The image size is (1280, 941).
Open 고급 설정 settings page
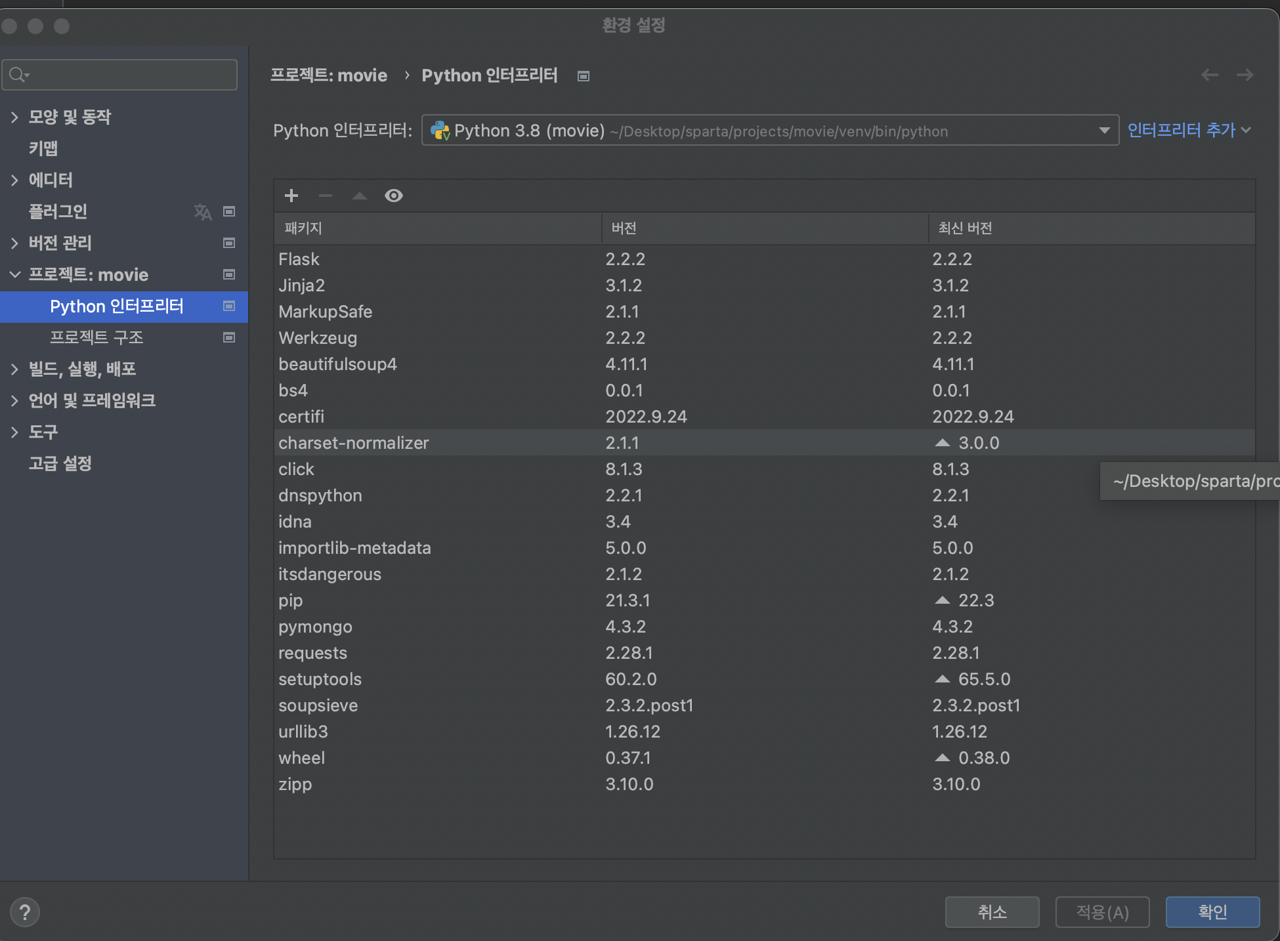click(60, 463)
